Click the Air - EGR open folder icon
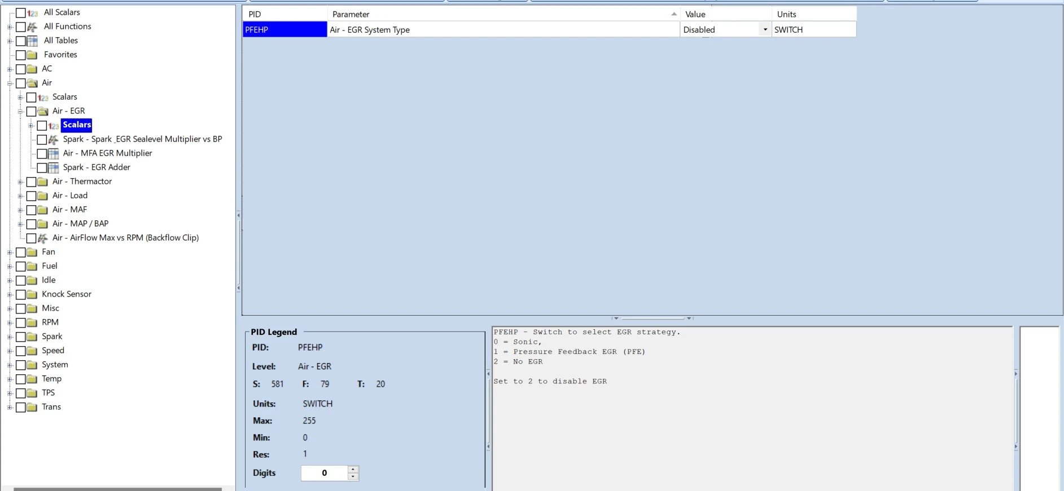Screen dimensions: 1064x491 [43, 111]
